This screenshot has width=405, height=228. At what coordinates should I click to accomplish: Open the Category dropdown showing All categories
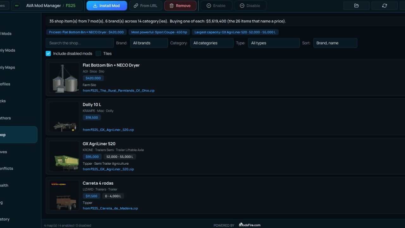[x=212, y=43]
